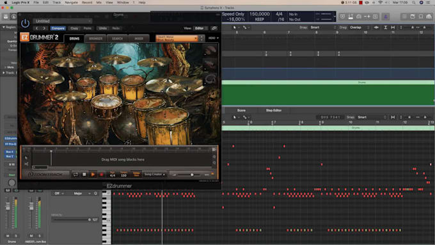The height and width of the screenshot is (245, 435).
Task: Open the piano roll Snap Smart dropdown
Action: pyautogui.click(x=372, y=117)
